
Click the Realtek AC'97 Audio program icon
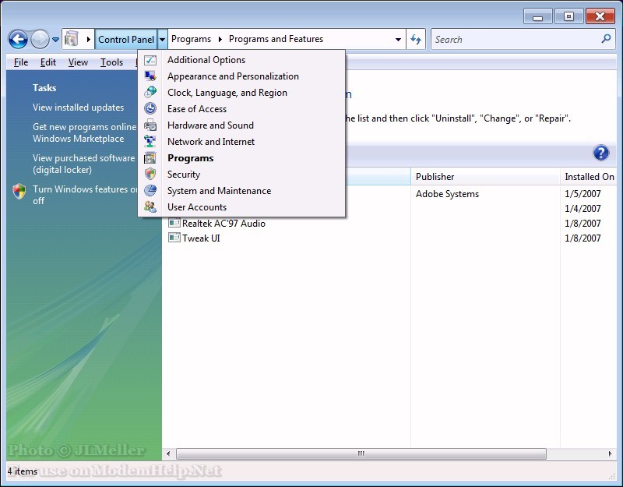(174, 223)
